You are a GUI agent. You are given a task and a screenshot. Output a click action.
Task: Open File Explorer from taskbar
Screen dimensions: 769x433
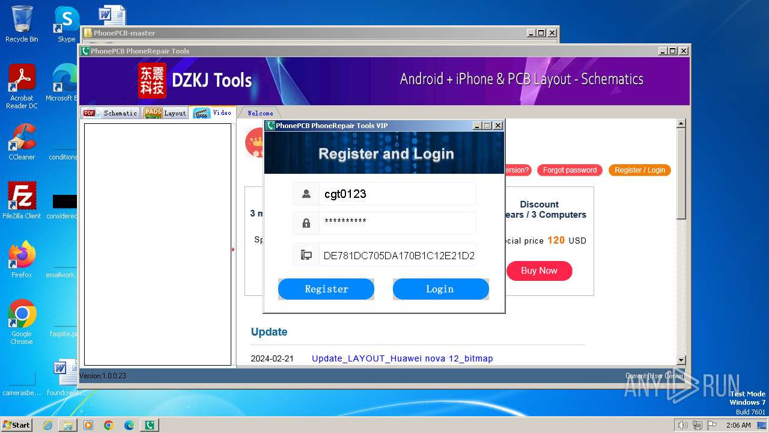point(68,425)
